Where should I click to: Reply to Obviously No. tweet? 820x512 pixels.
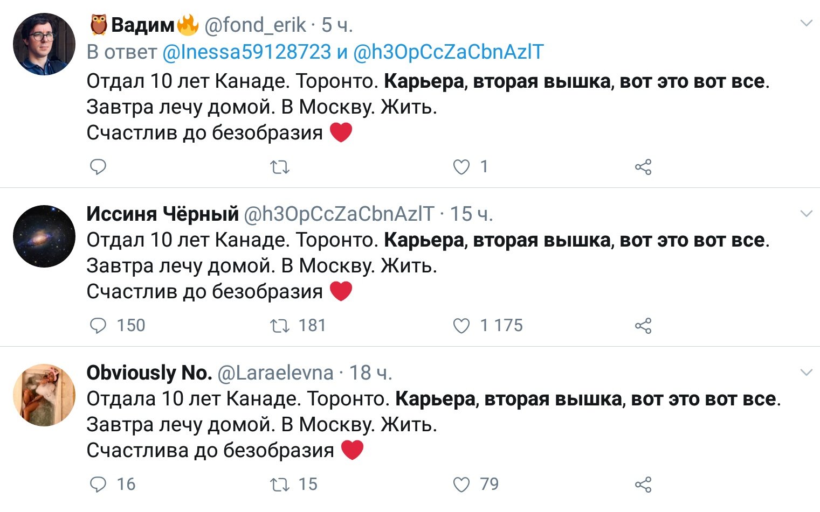point(98,485)
